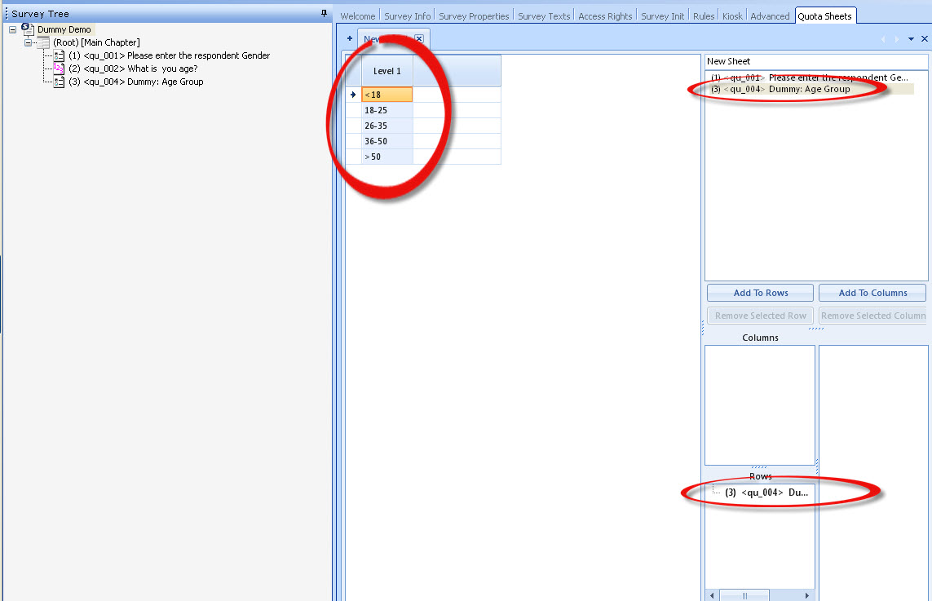Image resolution: width=932 pixels, height=601 pixels.
Task: Select qu_004 Dummy: Age Group in Survey Tree
Action: click(136, 82)
